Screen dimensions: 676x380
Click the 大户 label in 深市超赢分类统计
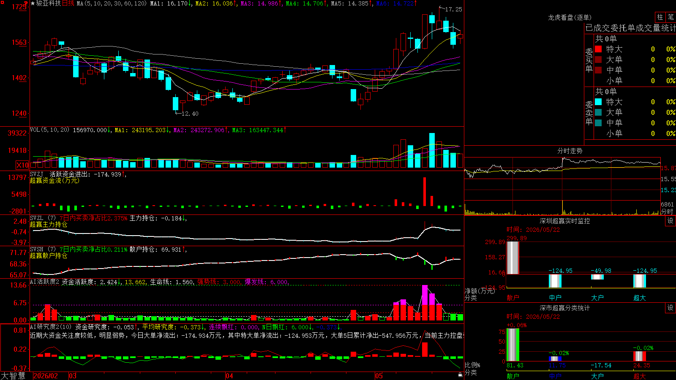[597, 376]
